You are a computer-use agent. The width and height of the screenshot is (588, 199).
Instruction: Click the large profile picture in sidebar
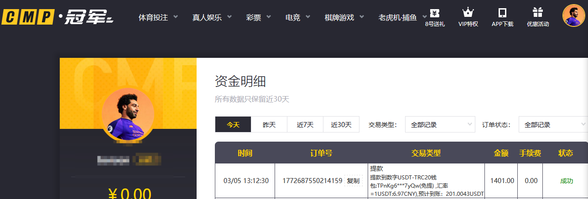[x=128, y=114]
